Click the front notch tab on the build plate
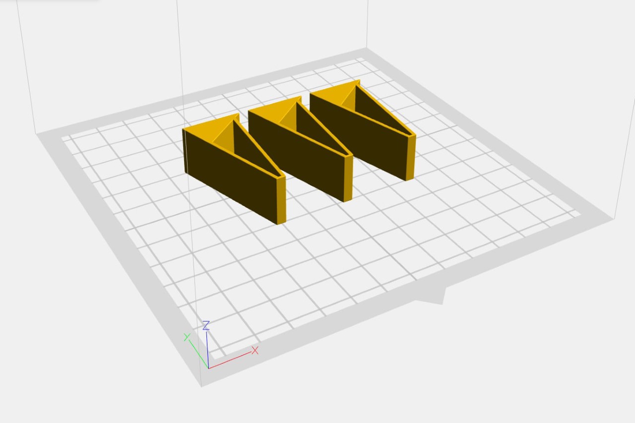 pyautogui.click(x=431, y=297)
